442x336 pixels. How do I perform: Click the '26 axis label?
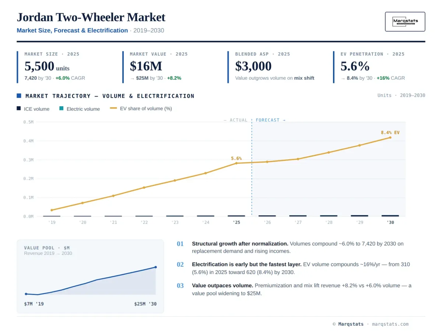(x=267, y=222)
